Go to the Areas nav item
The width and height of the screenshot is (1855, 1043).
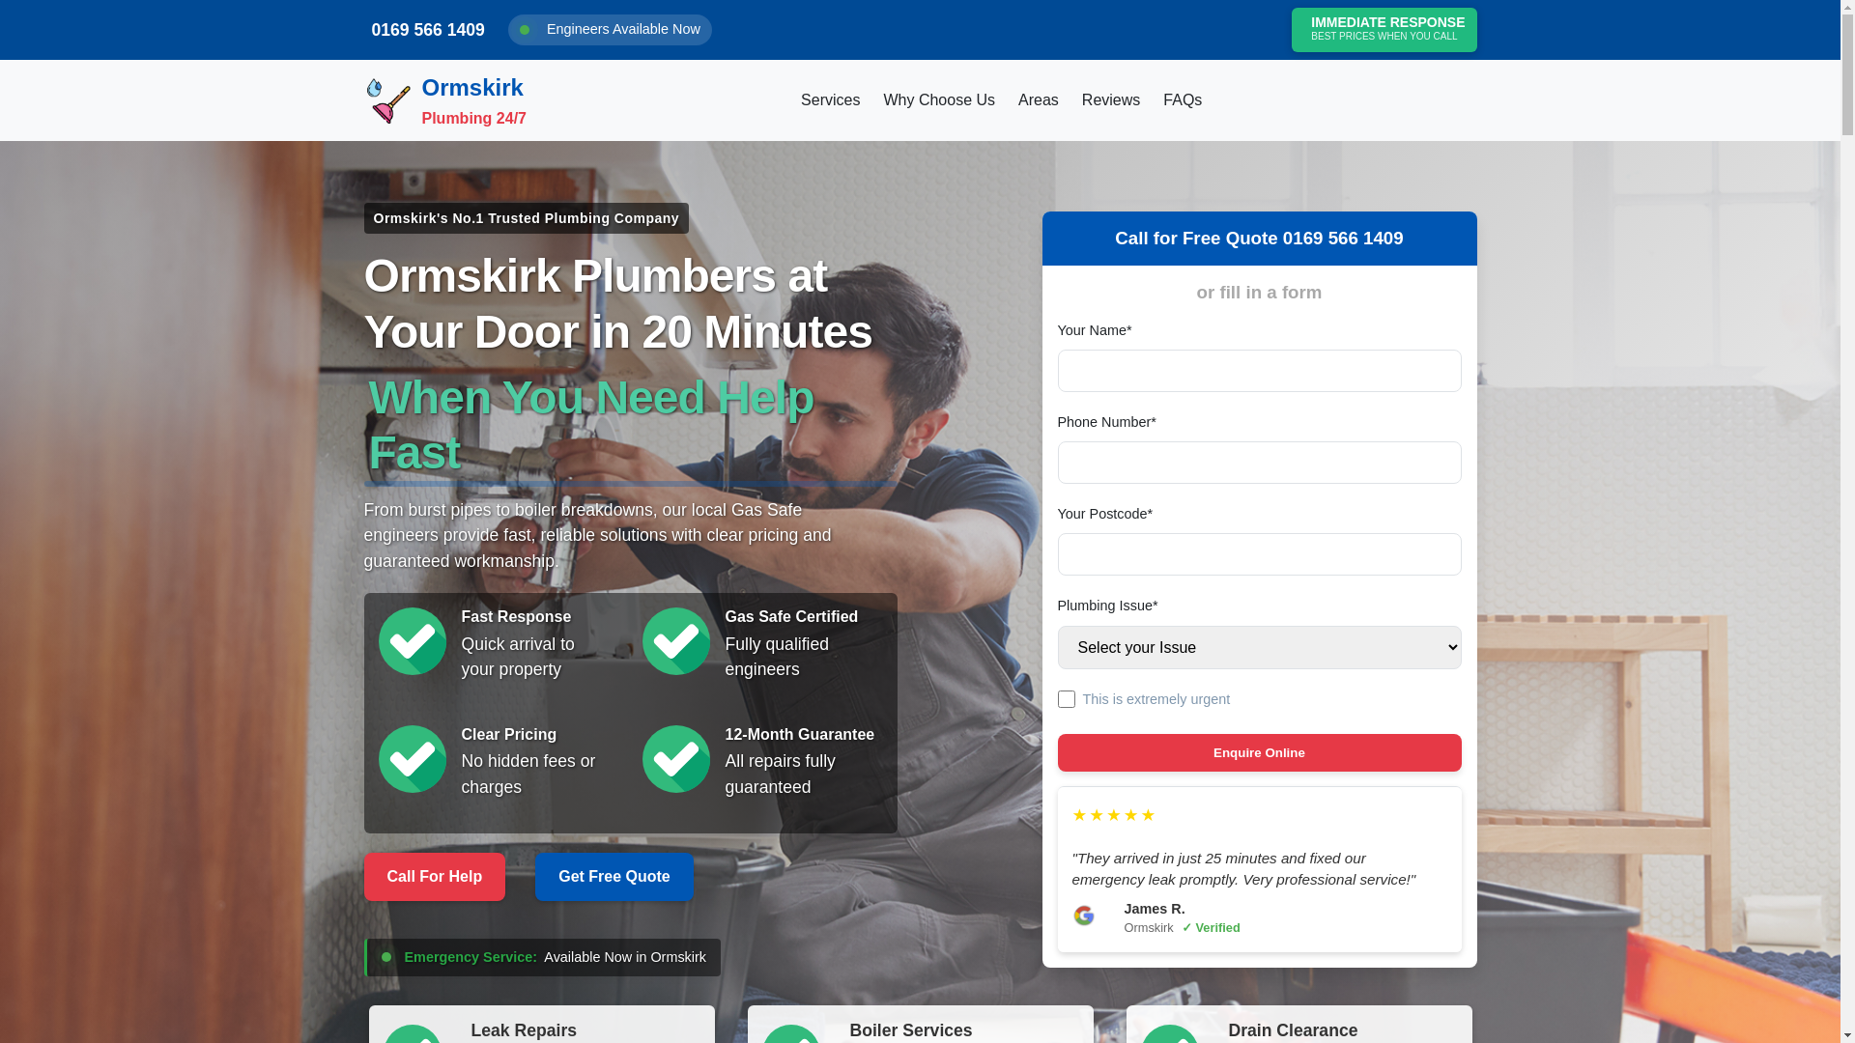click(1039, 100)
